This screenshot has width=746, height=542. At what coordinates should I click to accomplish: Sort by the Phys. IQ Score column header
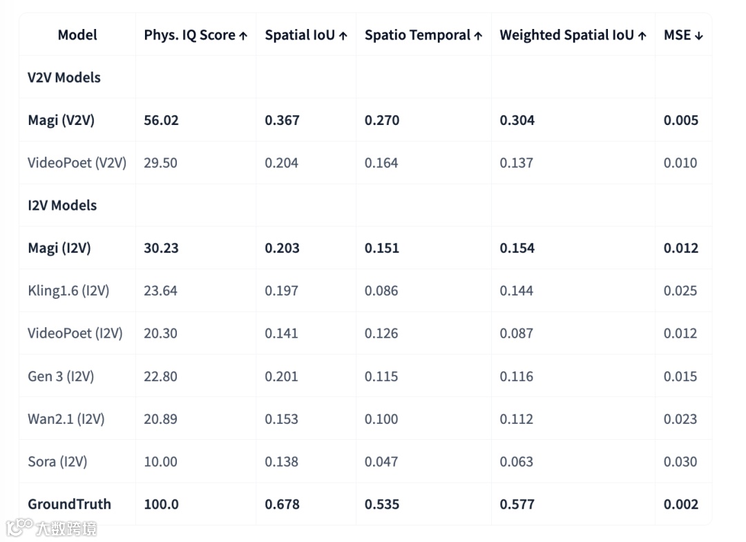point(195,35)
